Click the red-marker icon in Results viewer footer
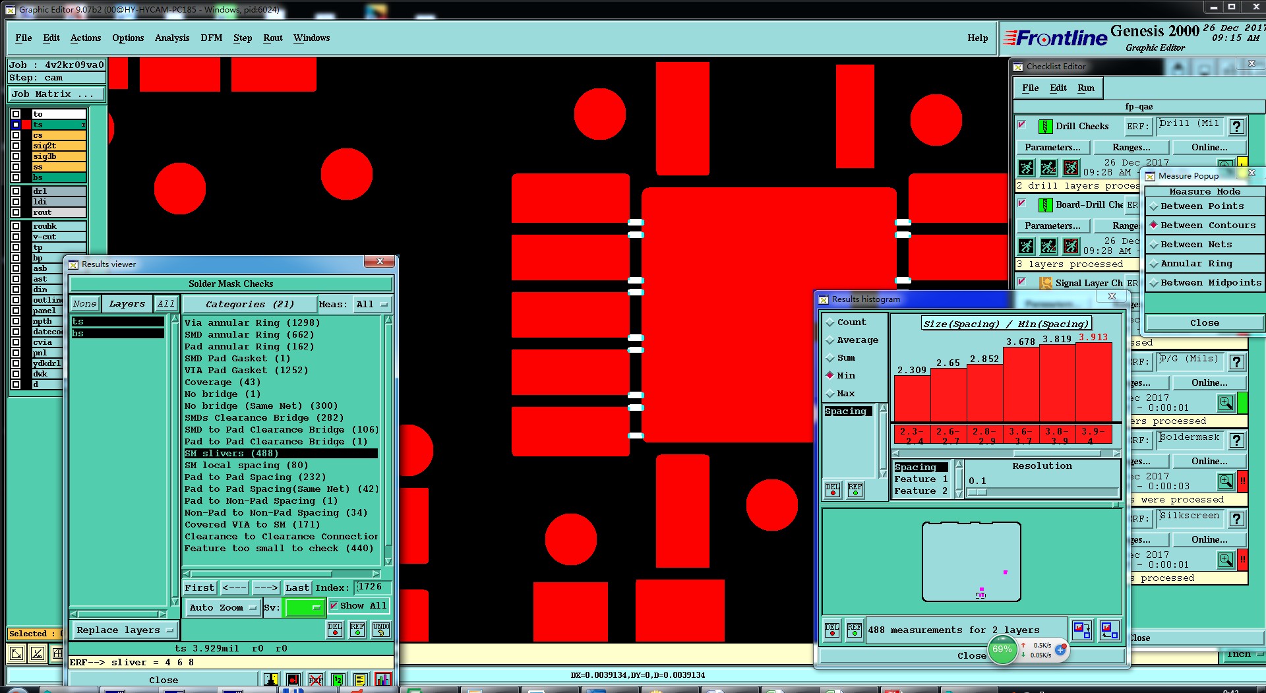Image resolution: width=1266 pixels, height=693 pixels. click(293, 680)
